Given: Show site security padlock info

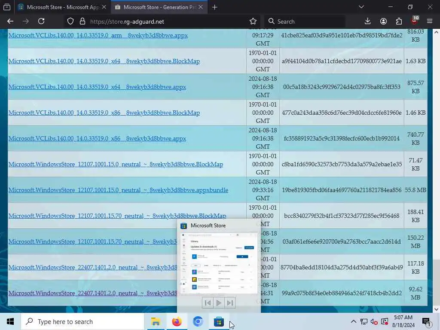Looking at the screenshot, I should tap(82, 21).
